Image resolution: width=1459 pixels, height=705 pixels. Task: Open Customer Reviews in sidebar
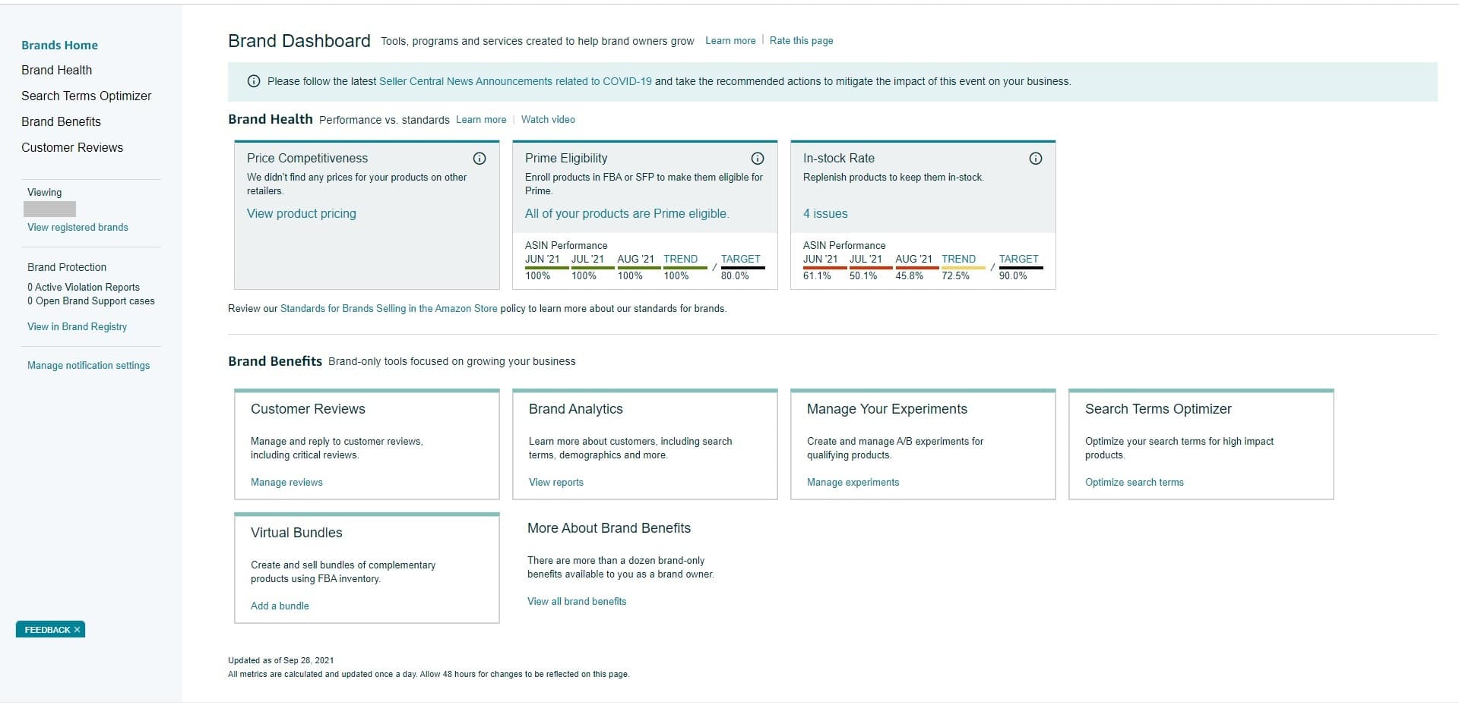point(72,147)
